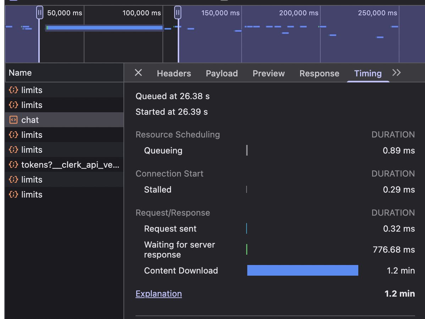The height and width of the screenshot is (319, 425).
Task: Click the 'Started at 26.39 s' text
Action: tap(172, 112)
